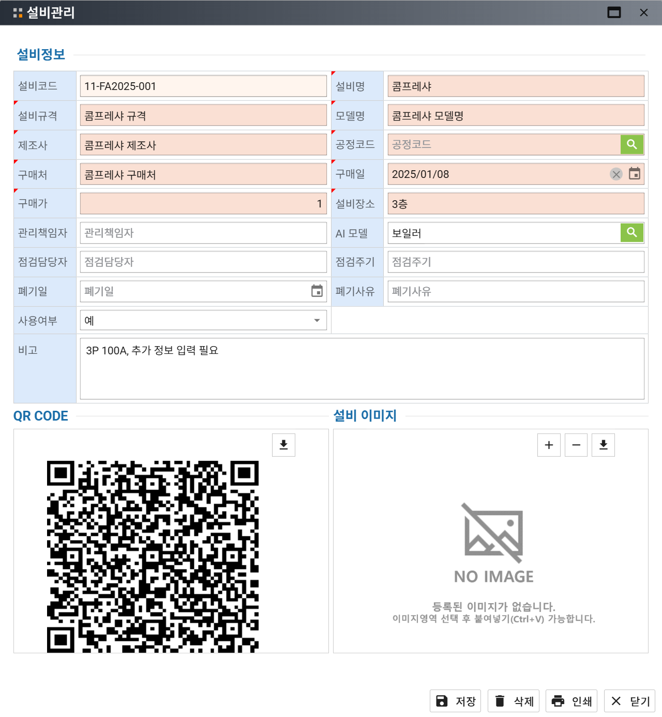Focus the 관리책임자 input
Screen dimensions: 662x717
click(x=203, y=233)
